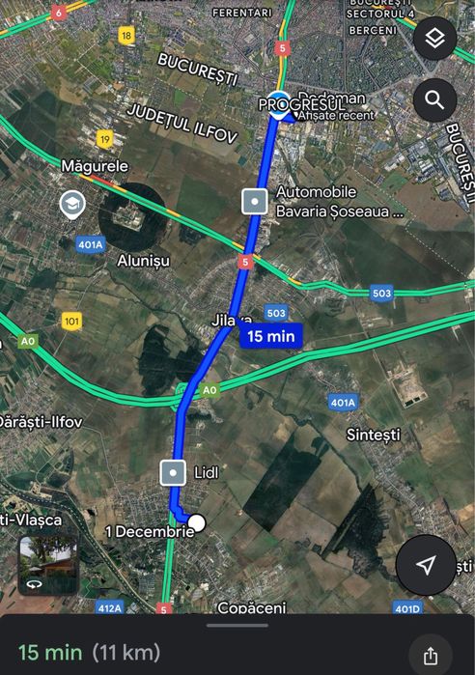Tap the Sintești place label

(374, 435)
